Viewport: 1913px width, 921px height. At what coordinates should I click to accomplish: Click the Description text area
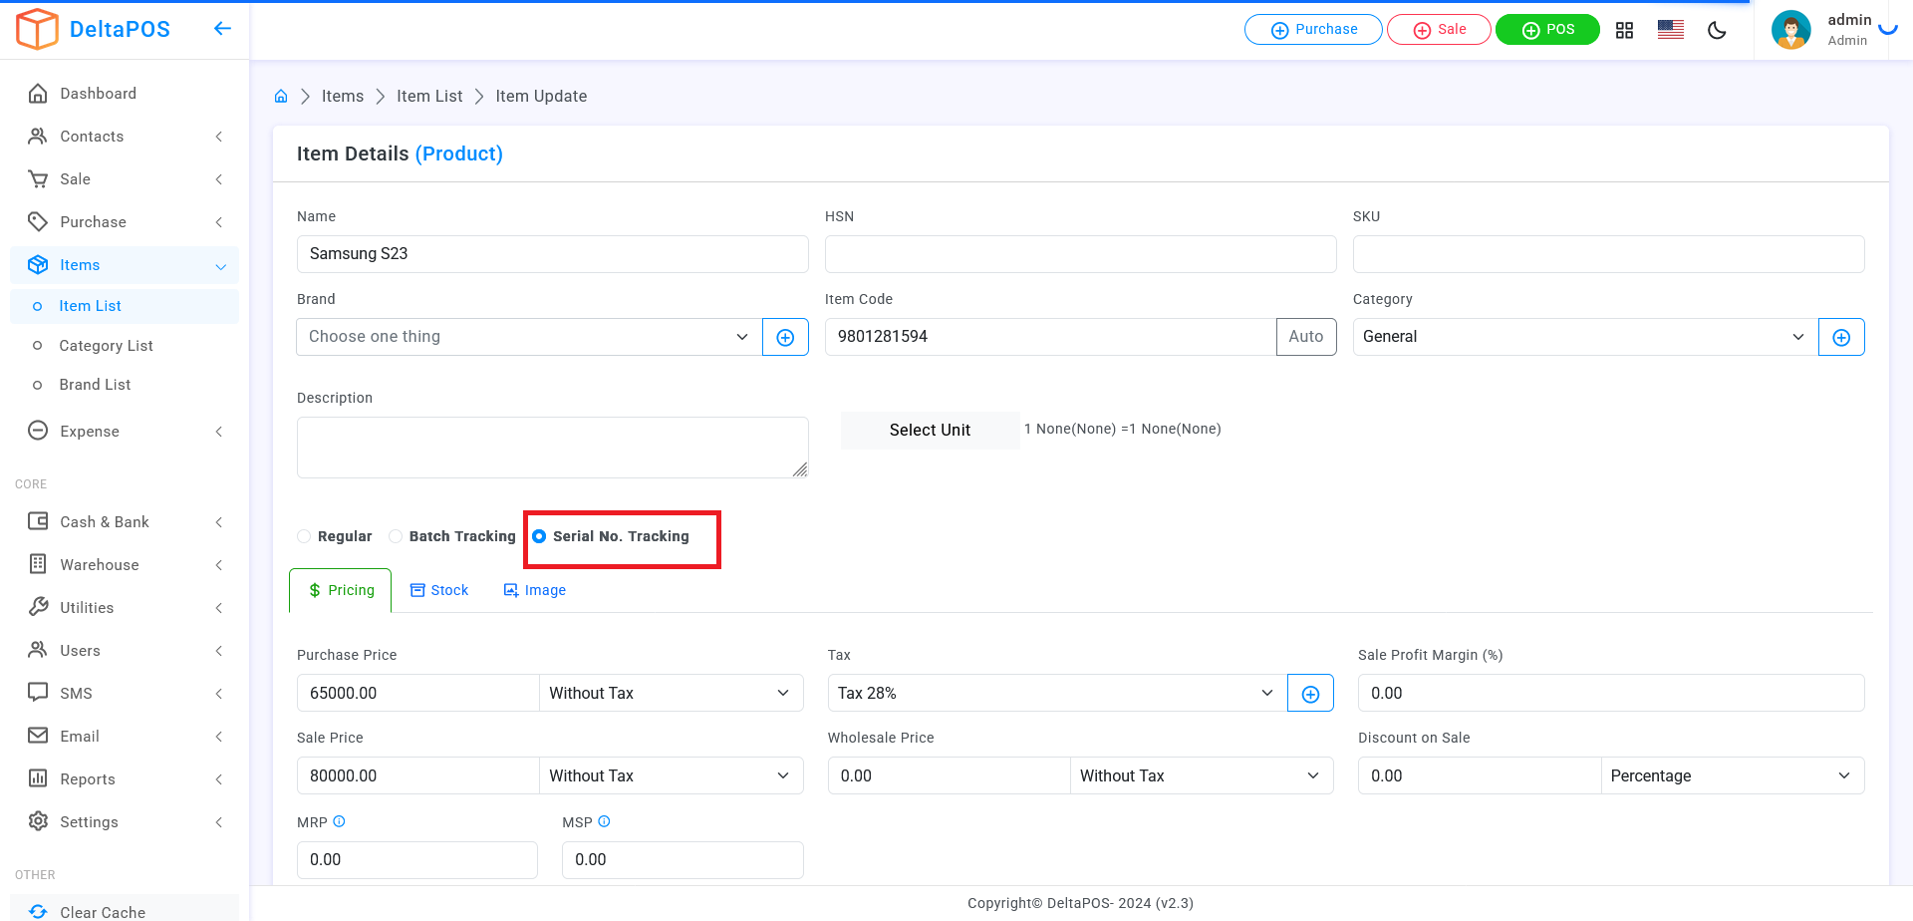553,448
